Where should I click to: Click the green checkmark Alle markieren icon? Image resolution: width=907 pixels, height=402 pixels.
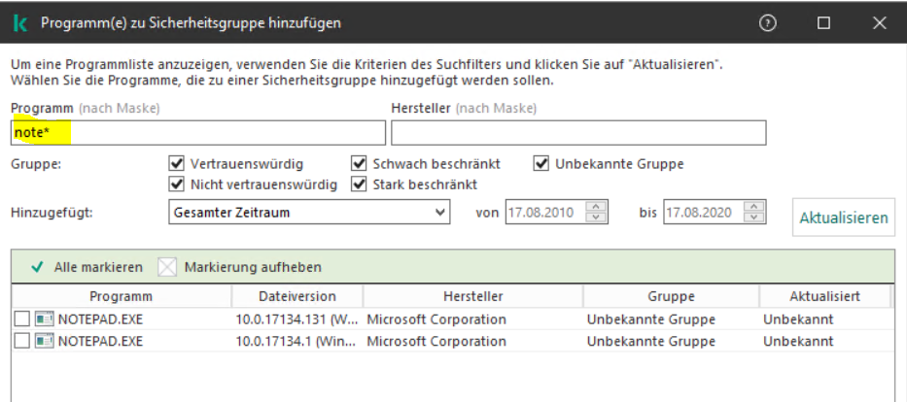[x=37, y=267]
